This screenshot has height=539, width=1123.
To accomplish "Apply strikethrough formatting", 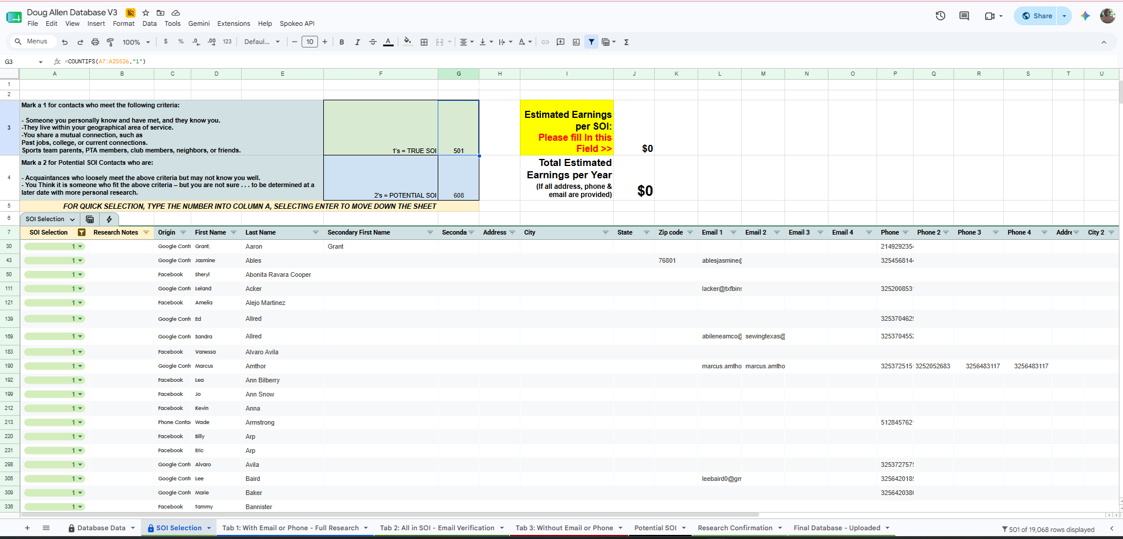I will click(373, 42).
